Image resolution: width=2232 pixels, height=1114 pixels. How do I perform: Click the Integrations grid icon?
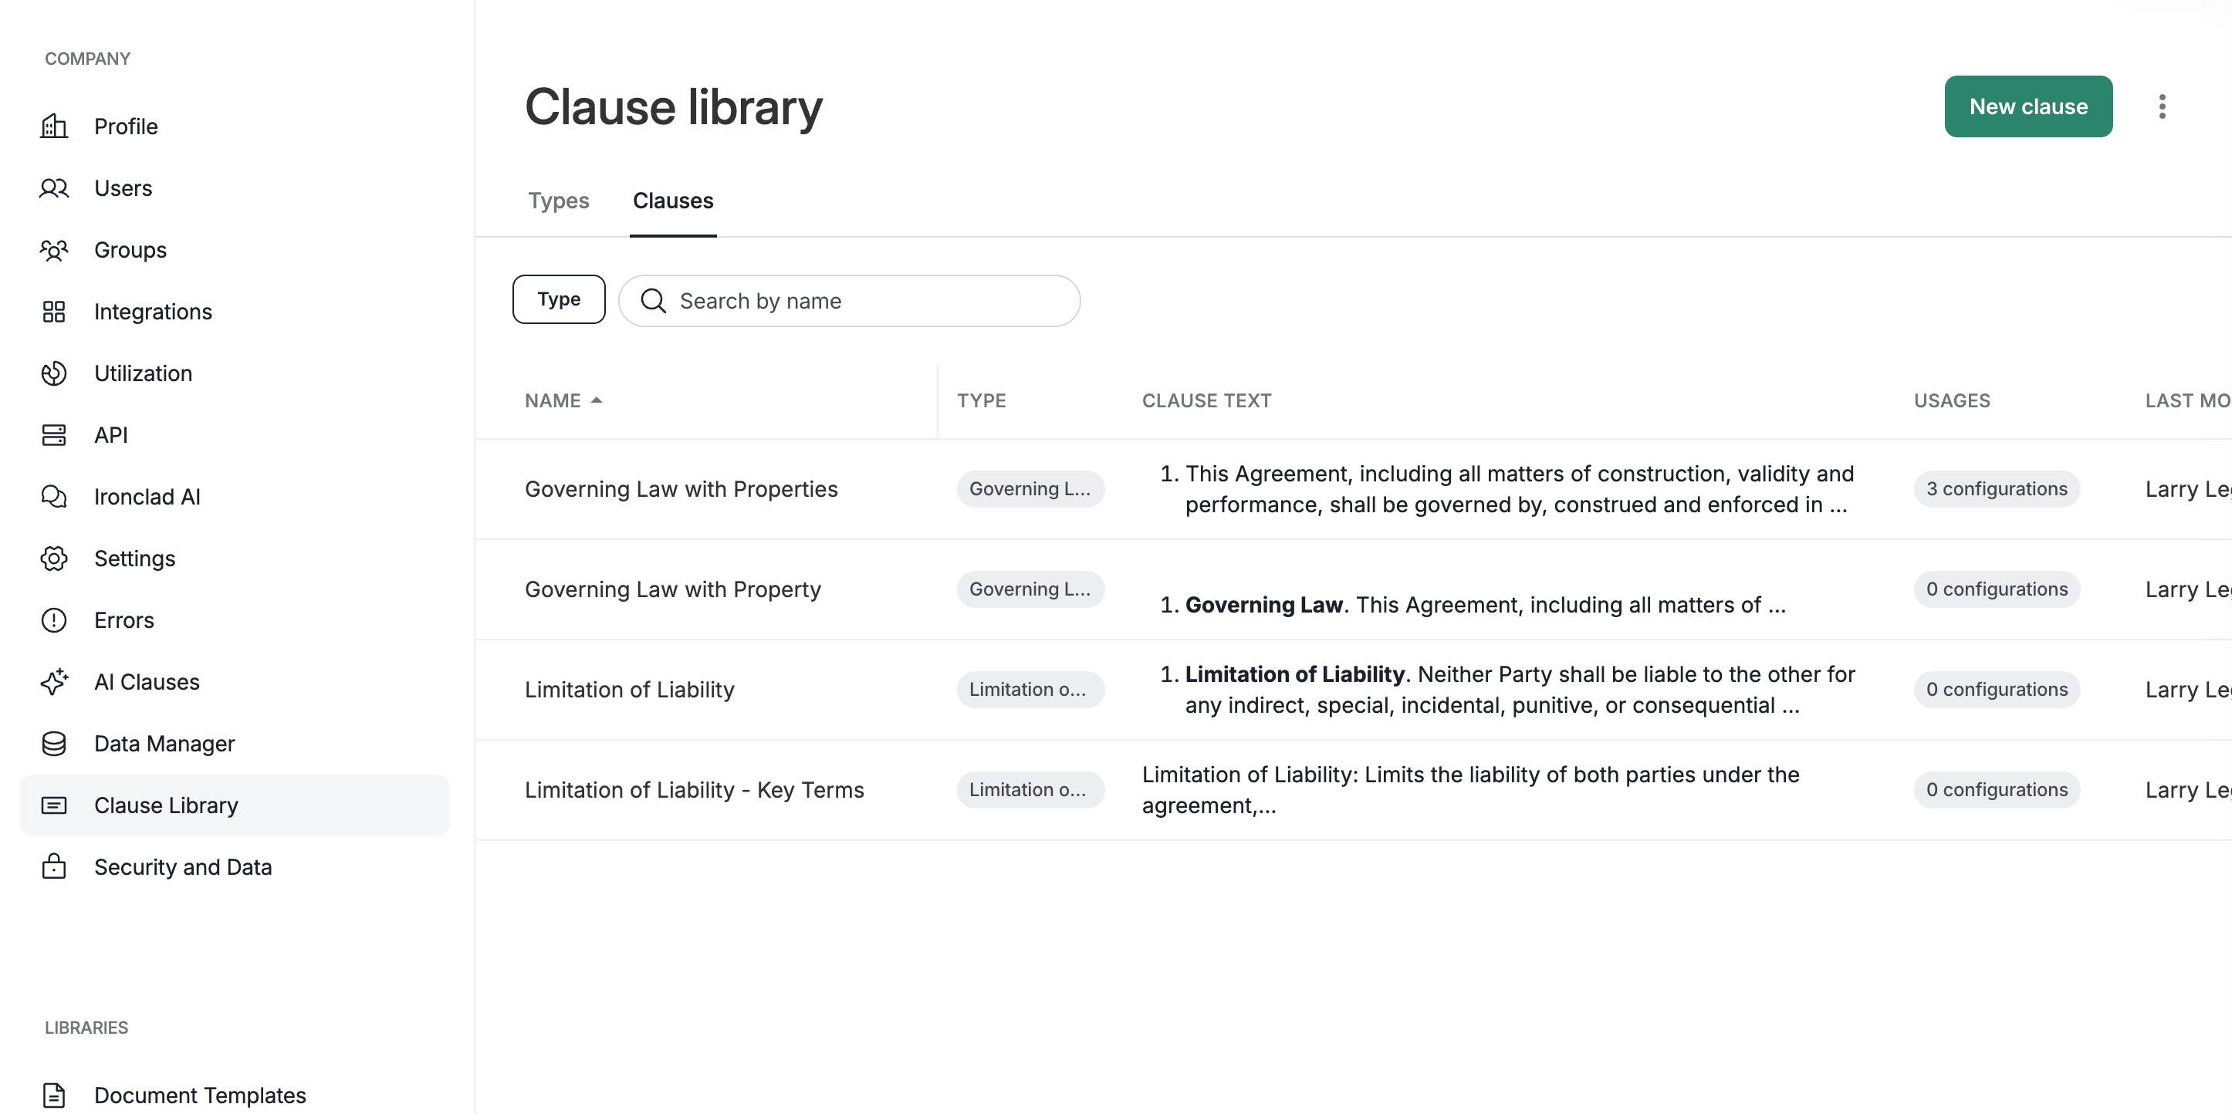(54, 312)
